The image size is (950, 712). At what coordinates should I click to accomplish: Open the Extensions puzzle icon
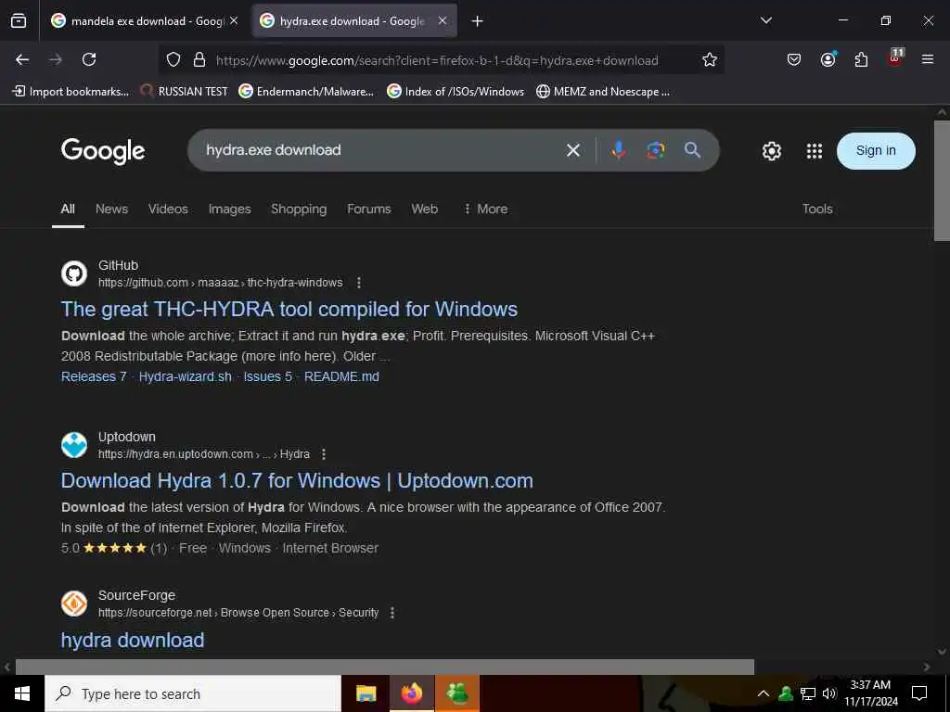click(861, 59)
